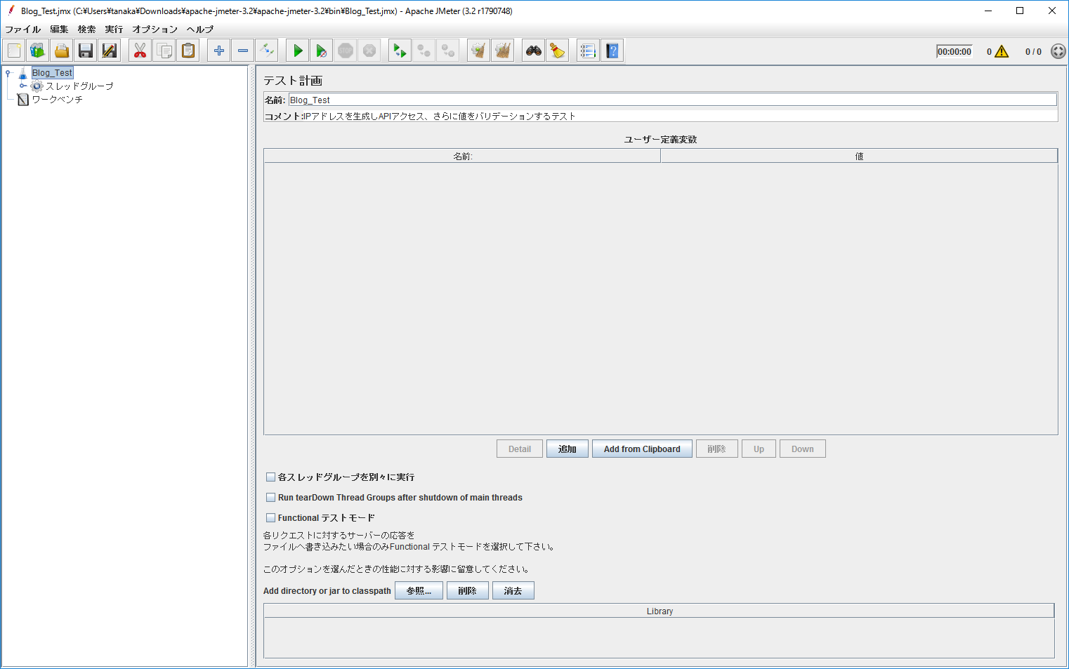This screenshot has height=669, width=1069.
Task: Click the 値 column header
Action: (x=859, y=156)
